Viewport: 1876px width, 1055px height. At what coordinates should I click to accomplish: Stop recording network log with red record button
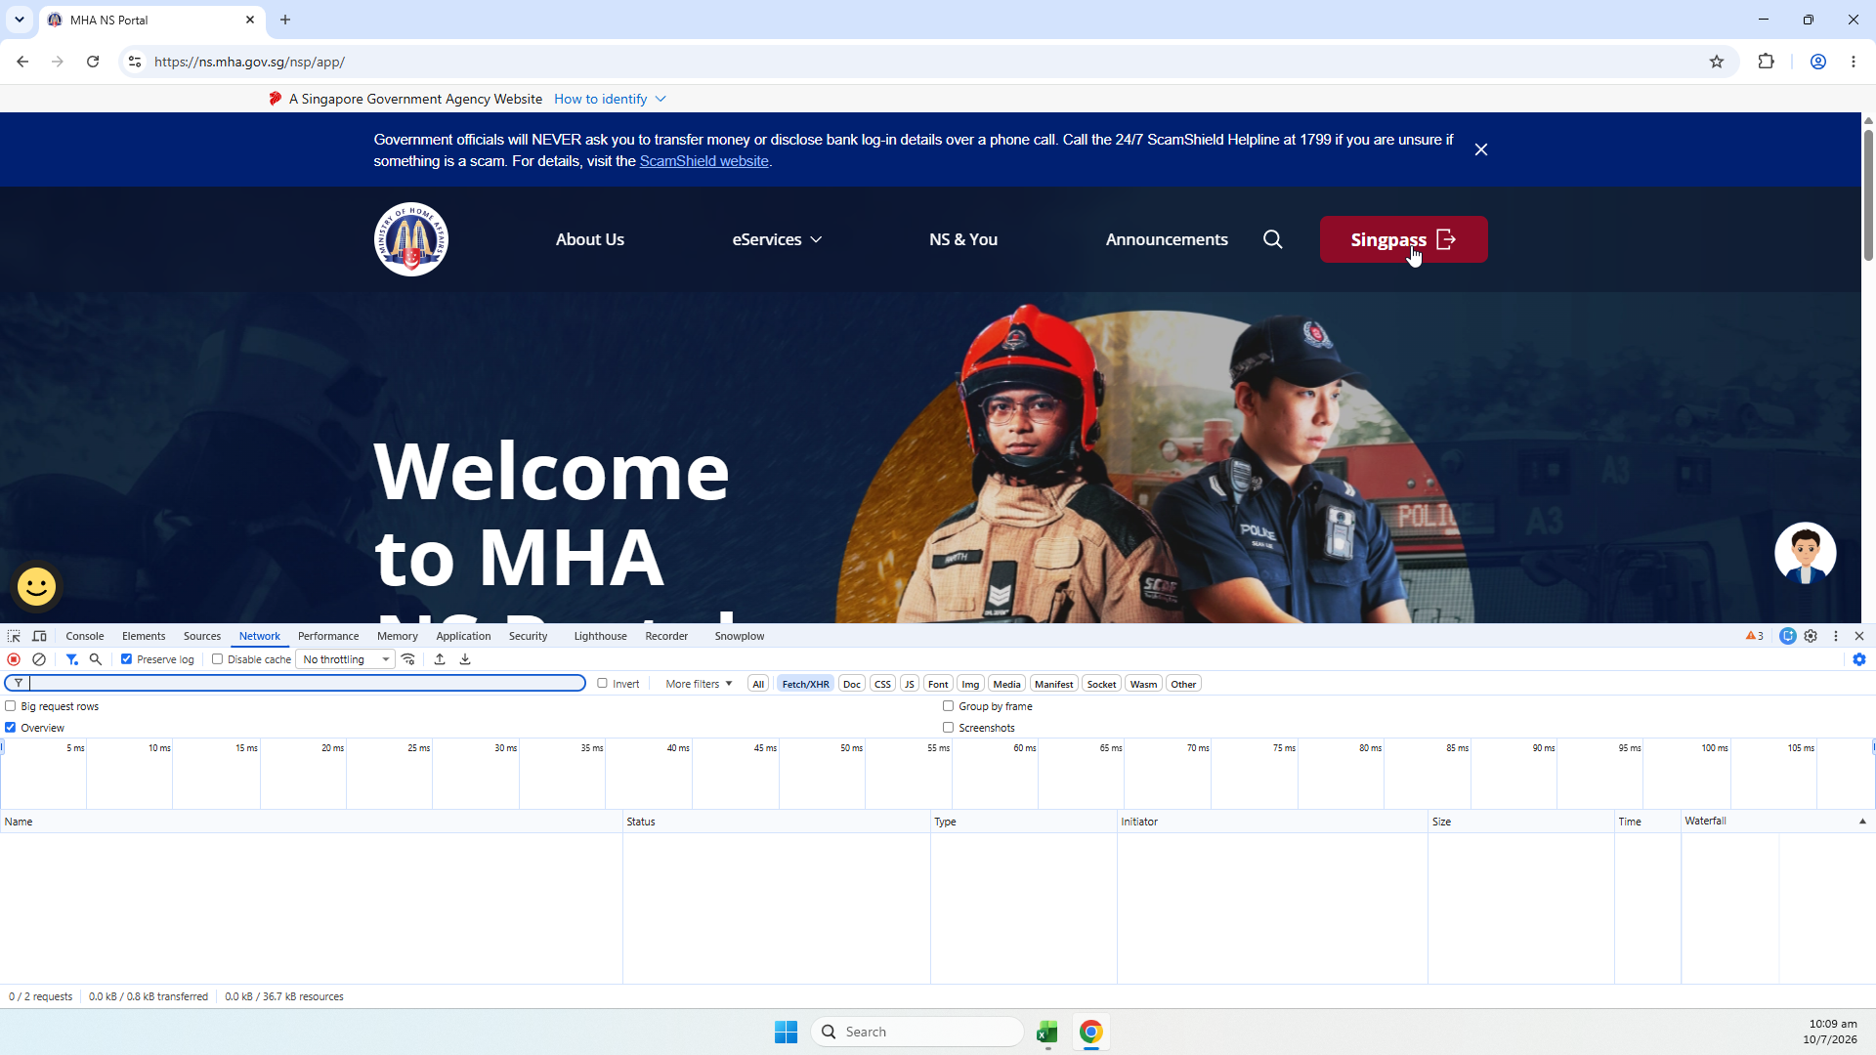14,659
